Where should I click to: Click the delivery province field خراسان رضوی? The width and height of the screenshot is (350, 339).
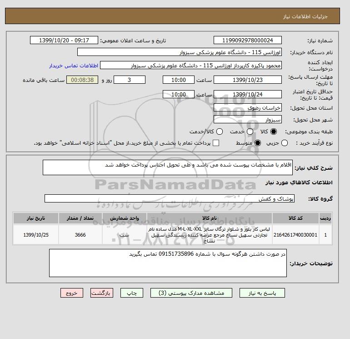(248, 108)
